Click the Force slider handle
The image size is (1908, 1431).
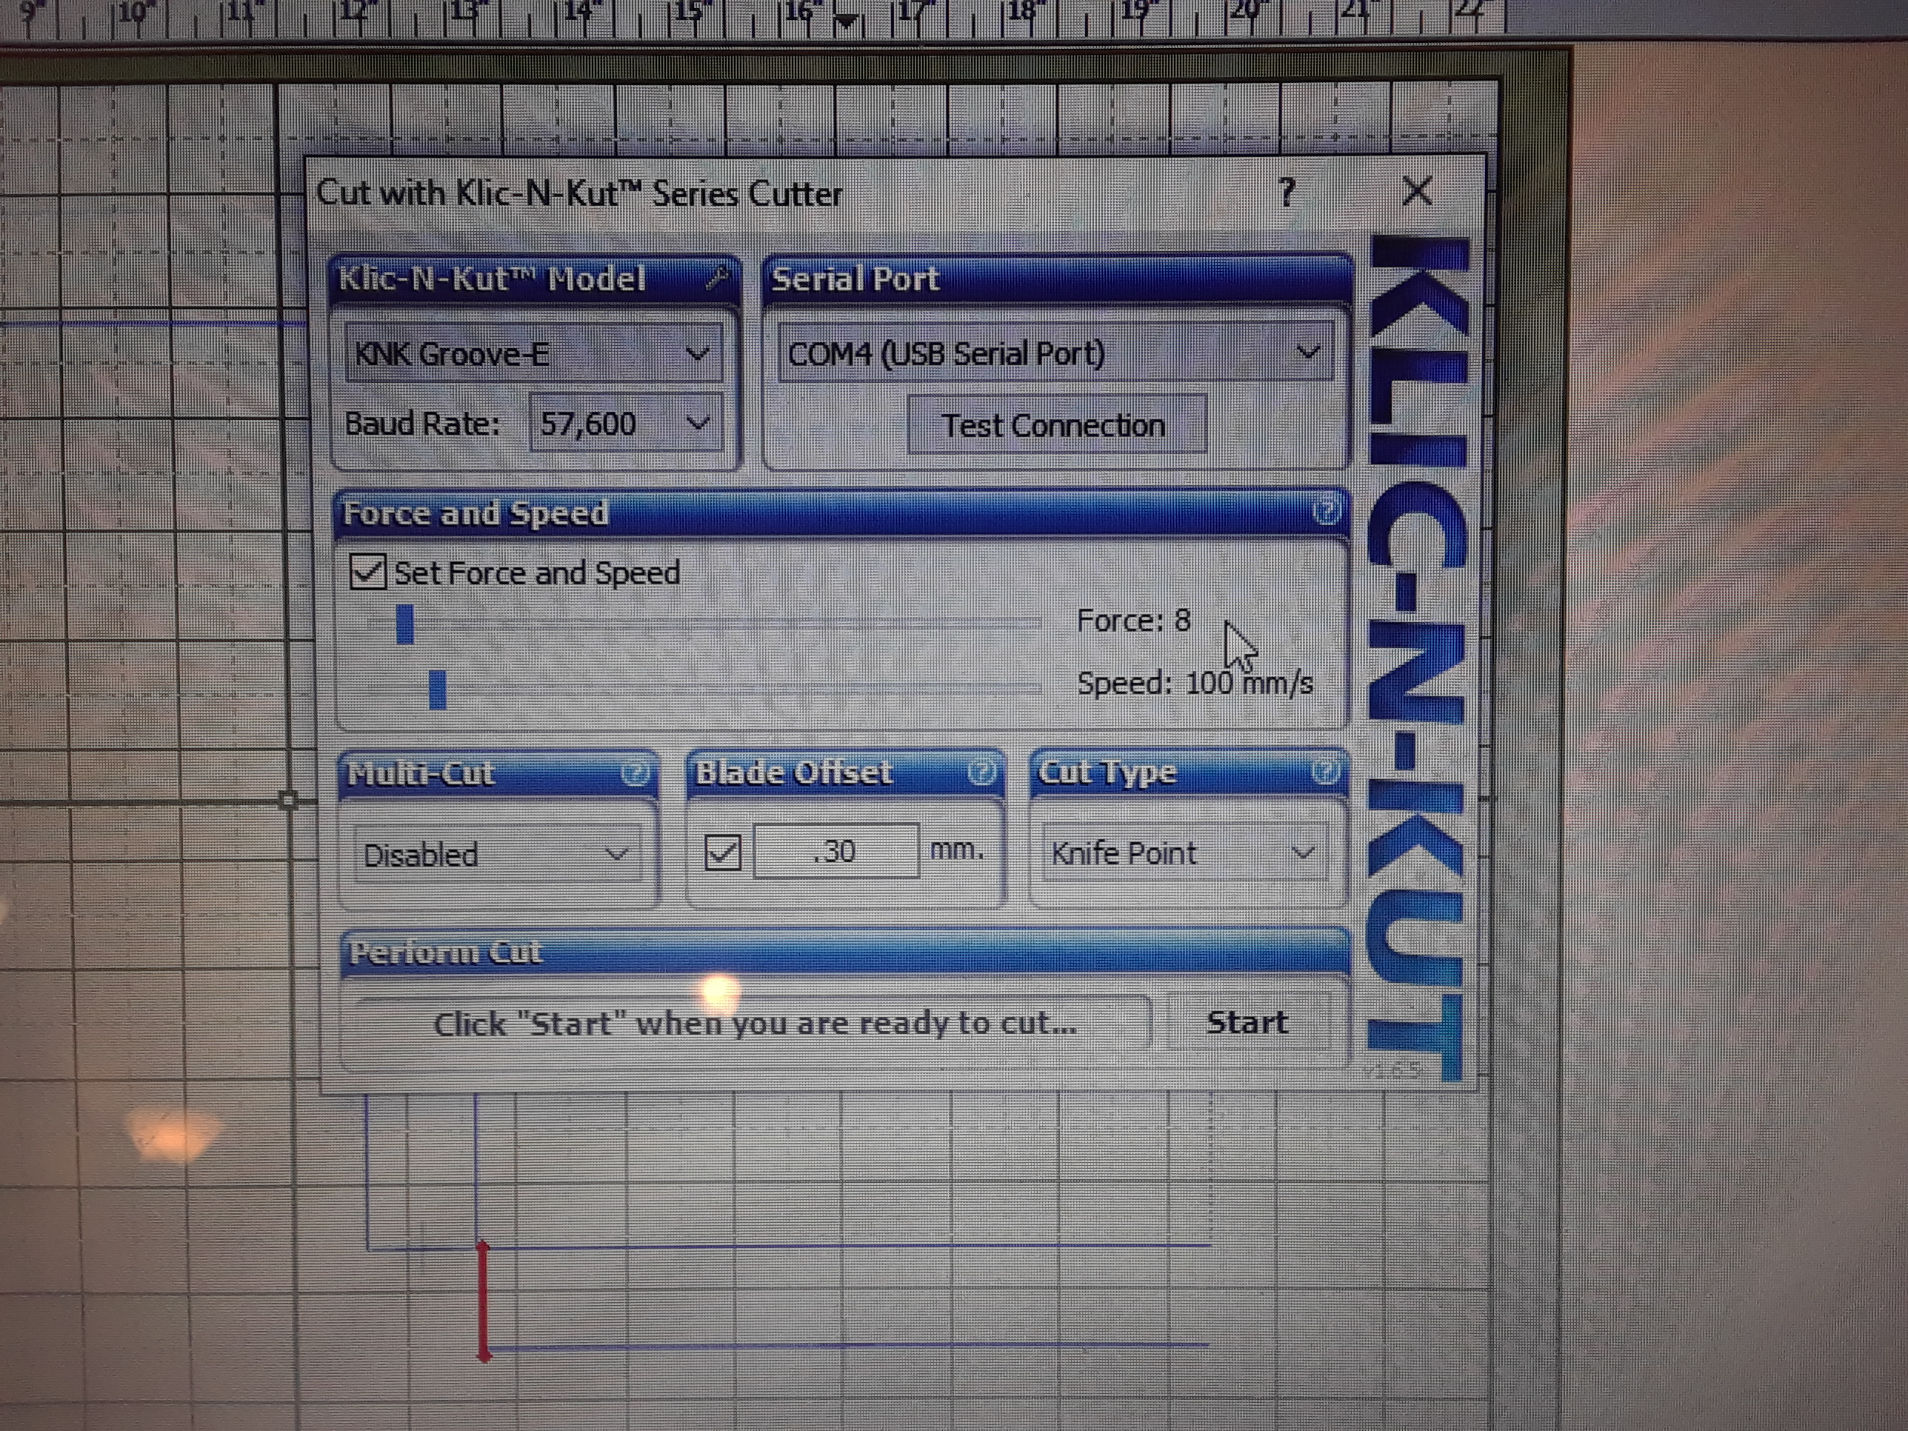[x=404, y=624]
